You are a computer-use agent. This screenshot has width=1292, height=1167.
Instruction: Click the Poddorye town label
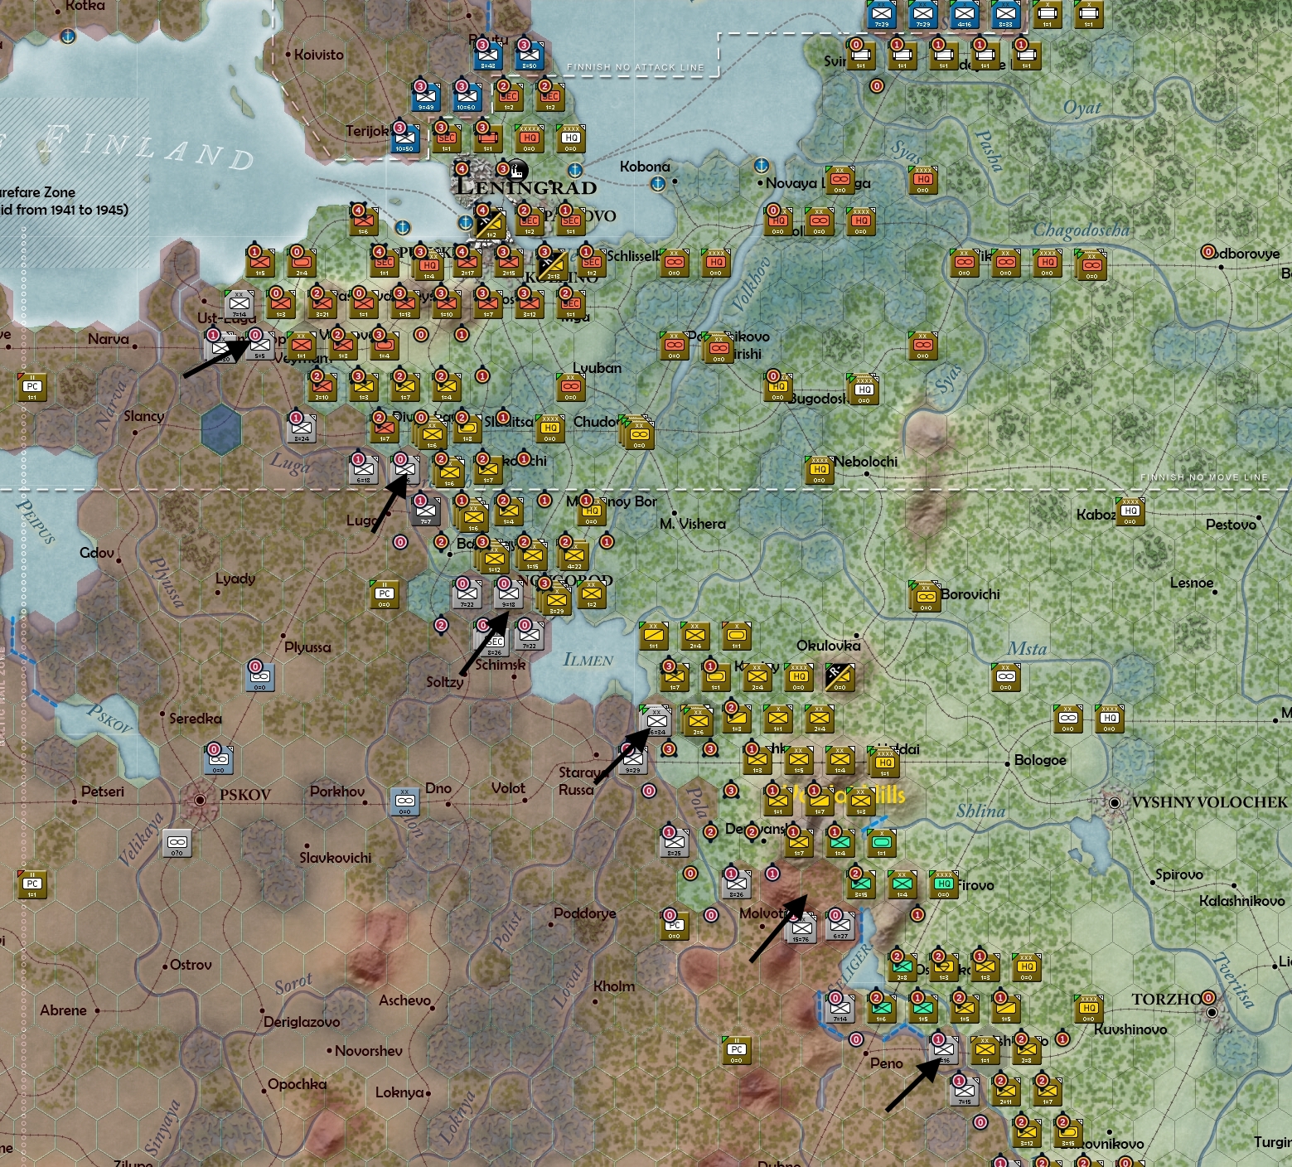click(584, 913)
